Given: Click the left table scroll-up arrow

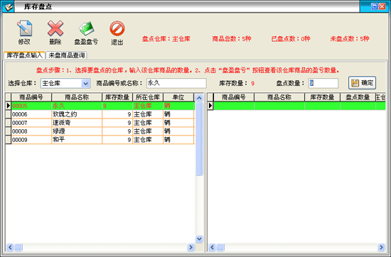Looking at the screenshot, I should [199, 98].
